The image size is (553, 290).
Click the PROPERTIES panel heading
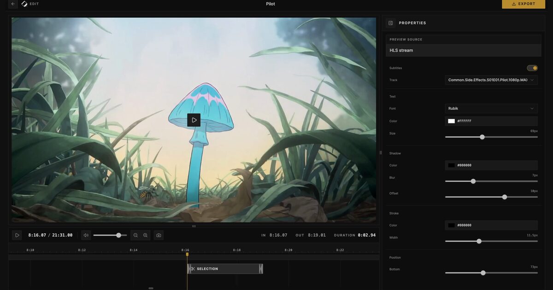[x=412, y=23]
